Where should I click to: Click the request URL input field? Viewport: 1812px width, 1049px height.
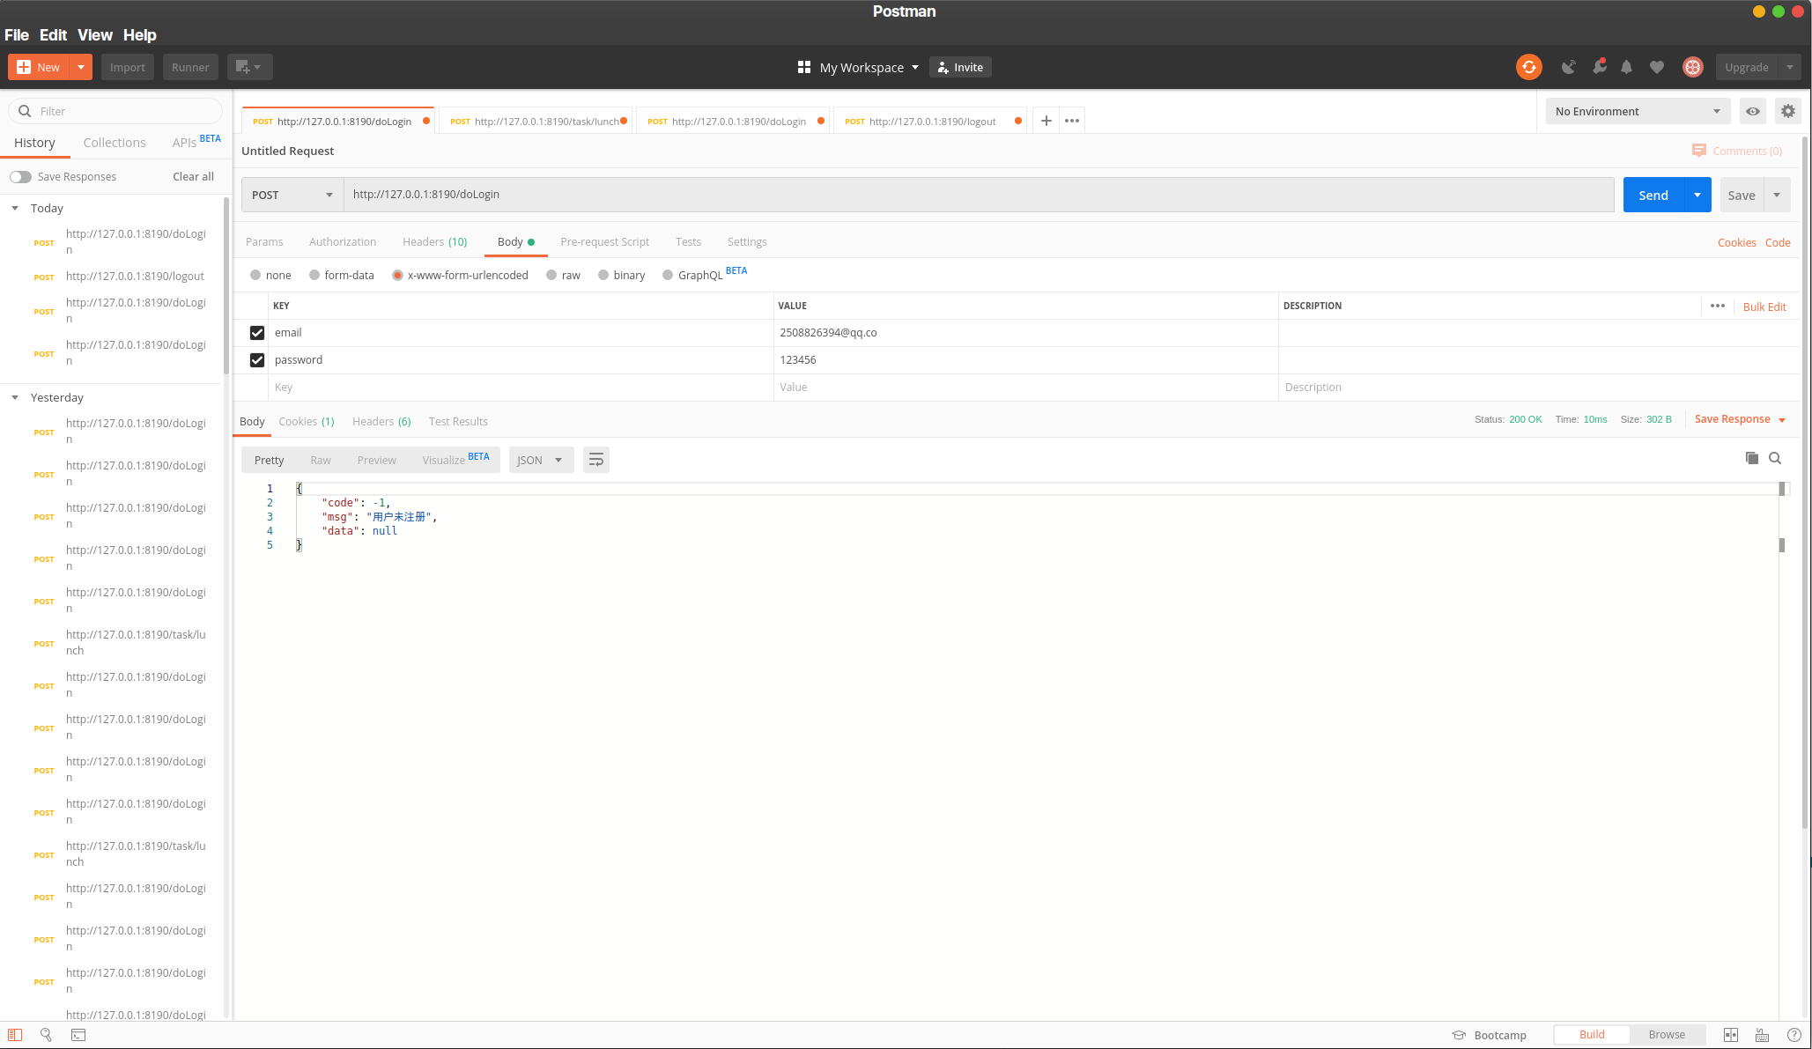coord(978,195)
